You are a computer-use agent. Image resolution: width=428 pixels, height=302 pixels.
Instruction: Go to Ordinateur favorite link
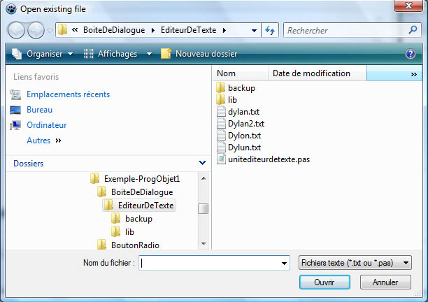[47, 125]
